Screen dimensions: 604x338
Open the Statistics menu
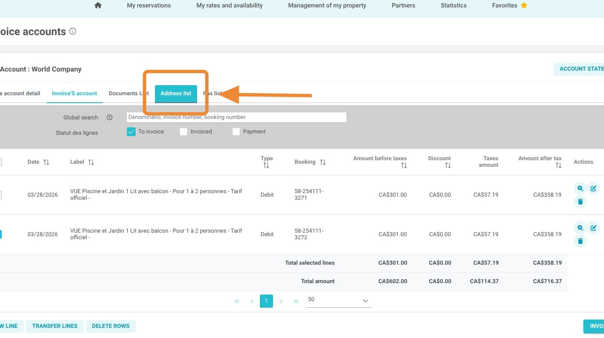(453, 6)
